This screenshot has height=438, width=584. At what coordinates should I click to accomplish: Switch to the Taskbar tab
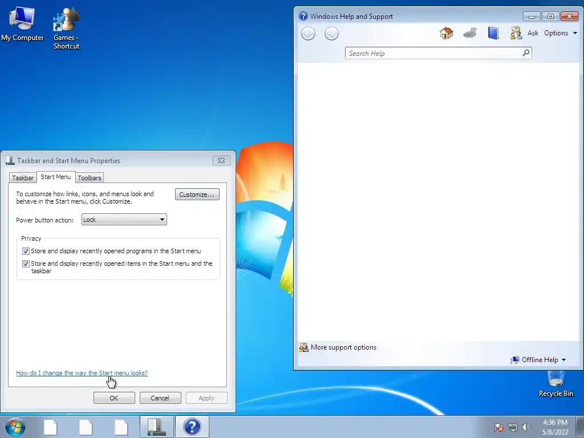(23, 178)
